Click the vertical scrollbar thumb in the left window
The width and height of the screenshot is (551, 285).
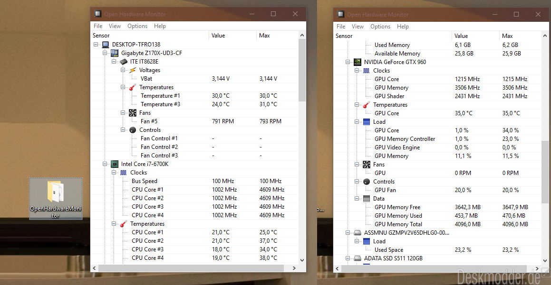click(x=302, y=70)
